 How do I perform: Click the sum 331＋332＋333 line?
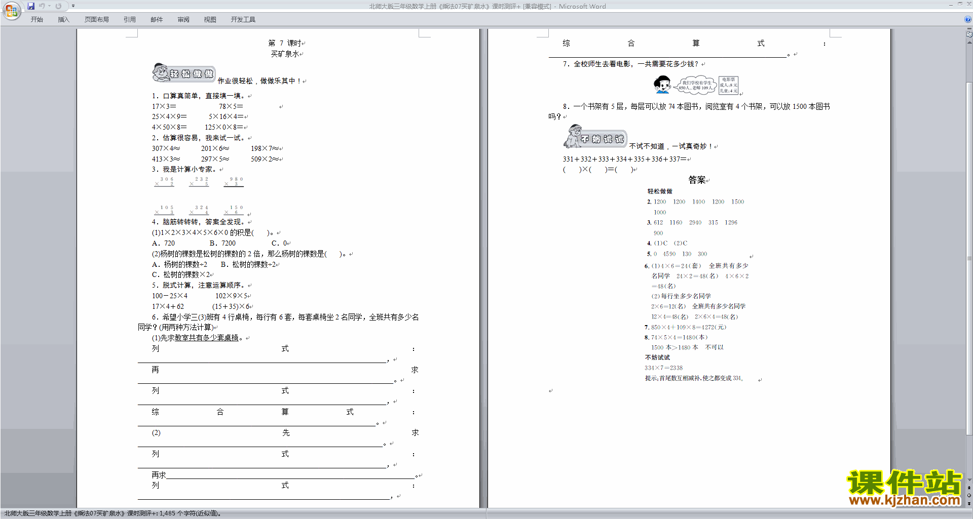click(624, 159)
